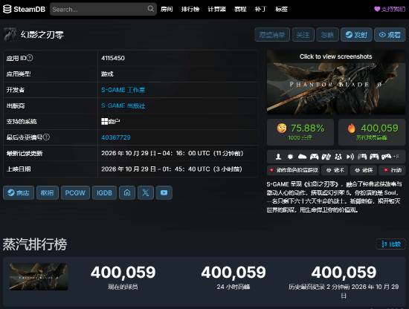409x309 pixels.
Task: Click the 蒸汽排行榜 heading
Action: 35,244
